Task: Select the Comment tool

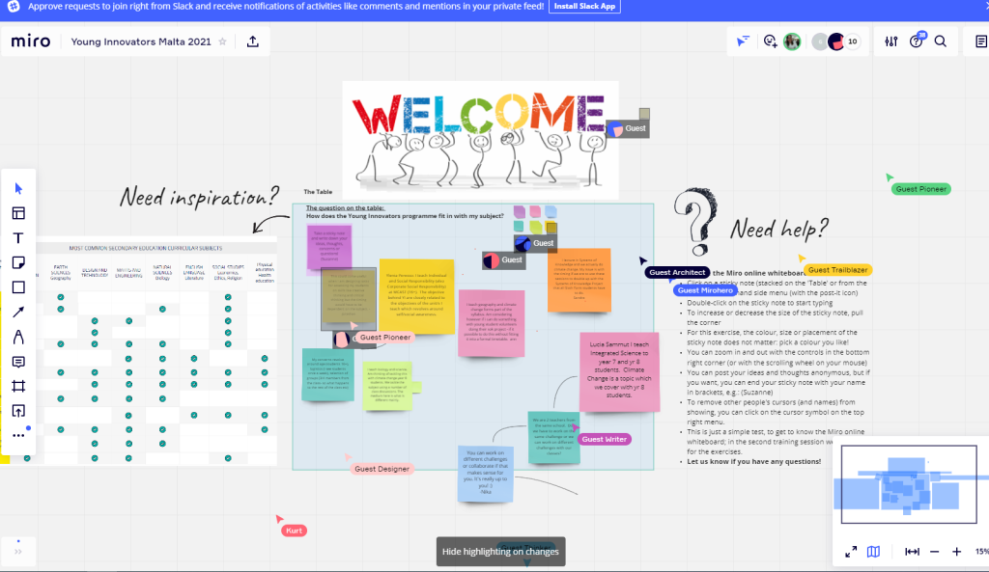Action: click(18, 362)
